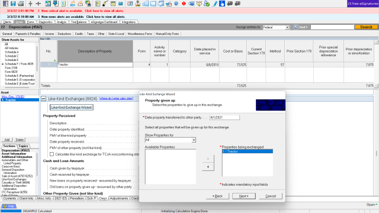Click the blue pen eSignature toolbar icon
Viewport: 379px width, 213px height.
pyautogui.click(x=214, y=4)
